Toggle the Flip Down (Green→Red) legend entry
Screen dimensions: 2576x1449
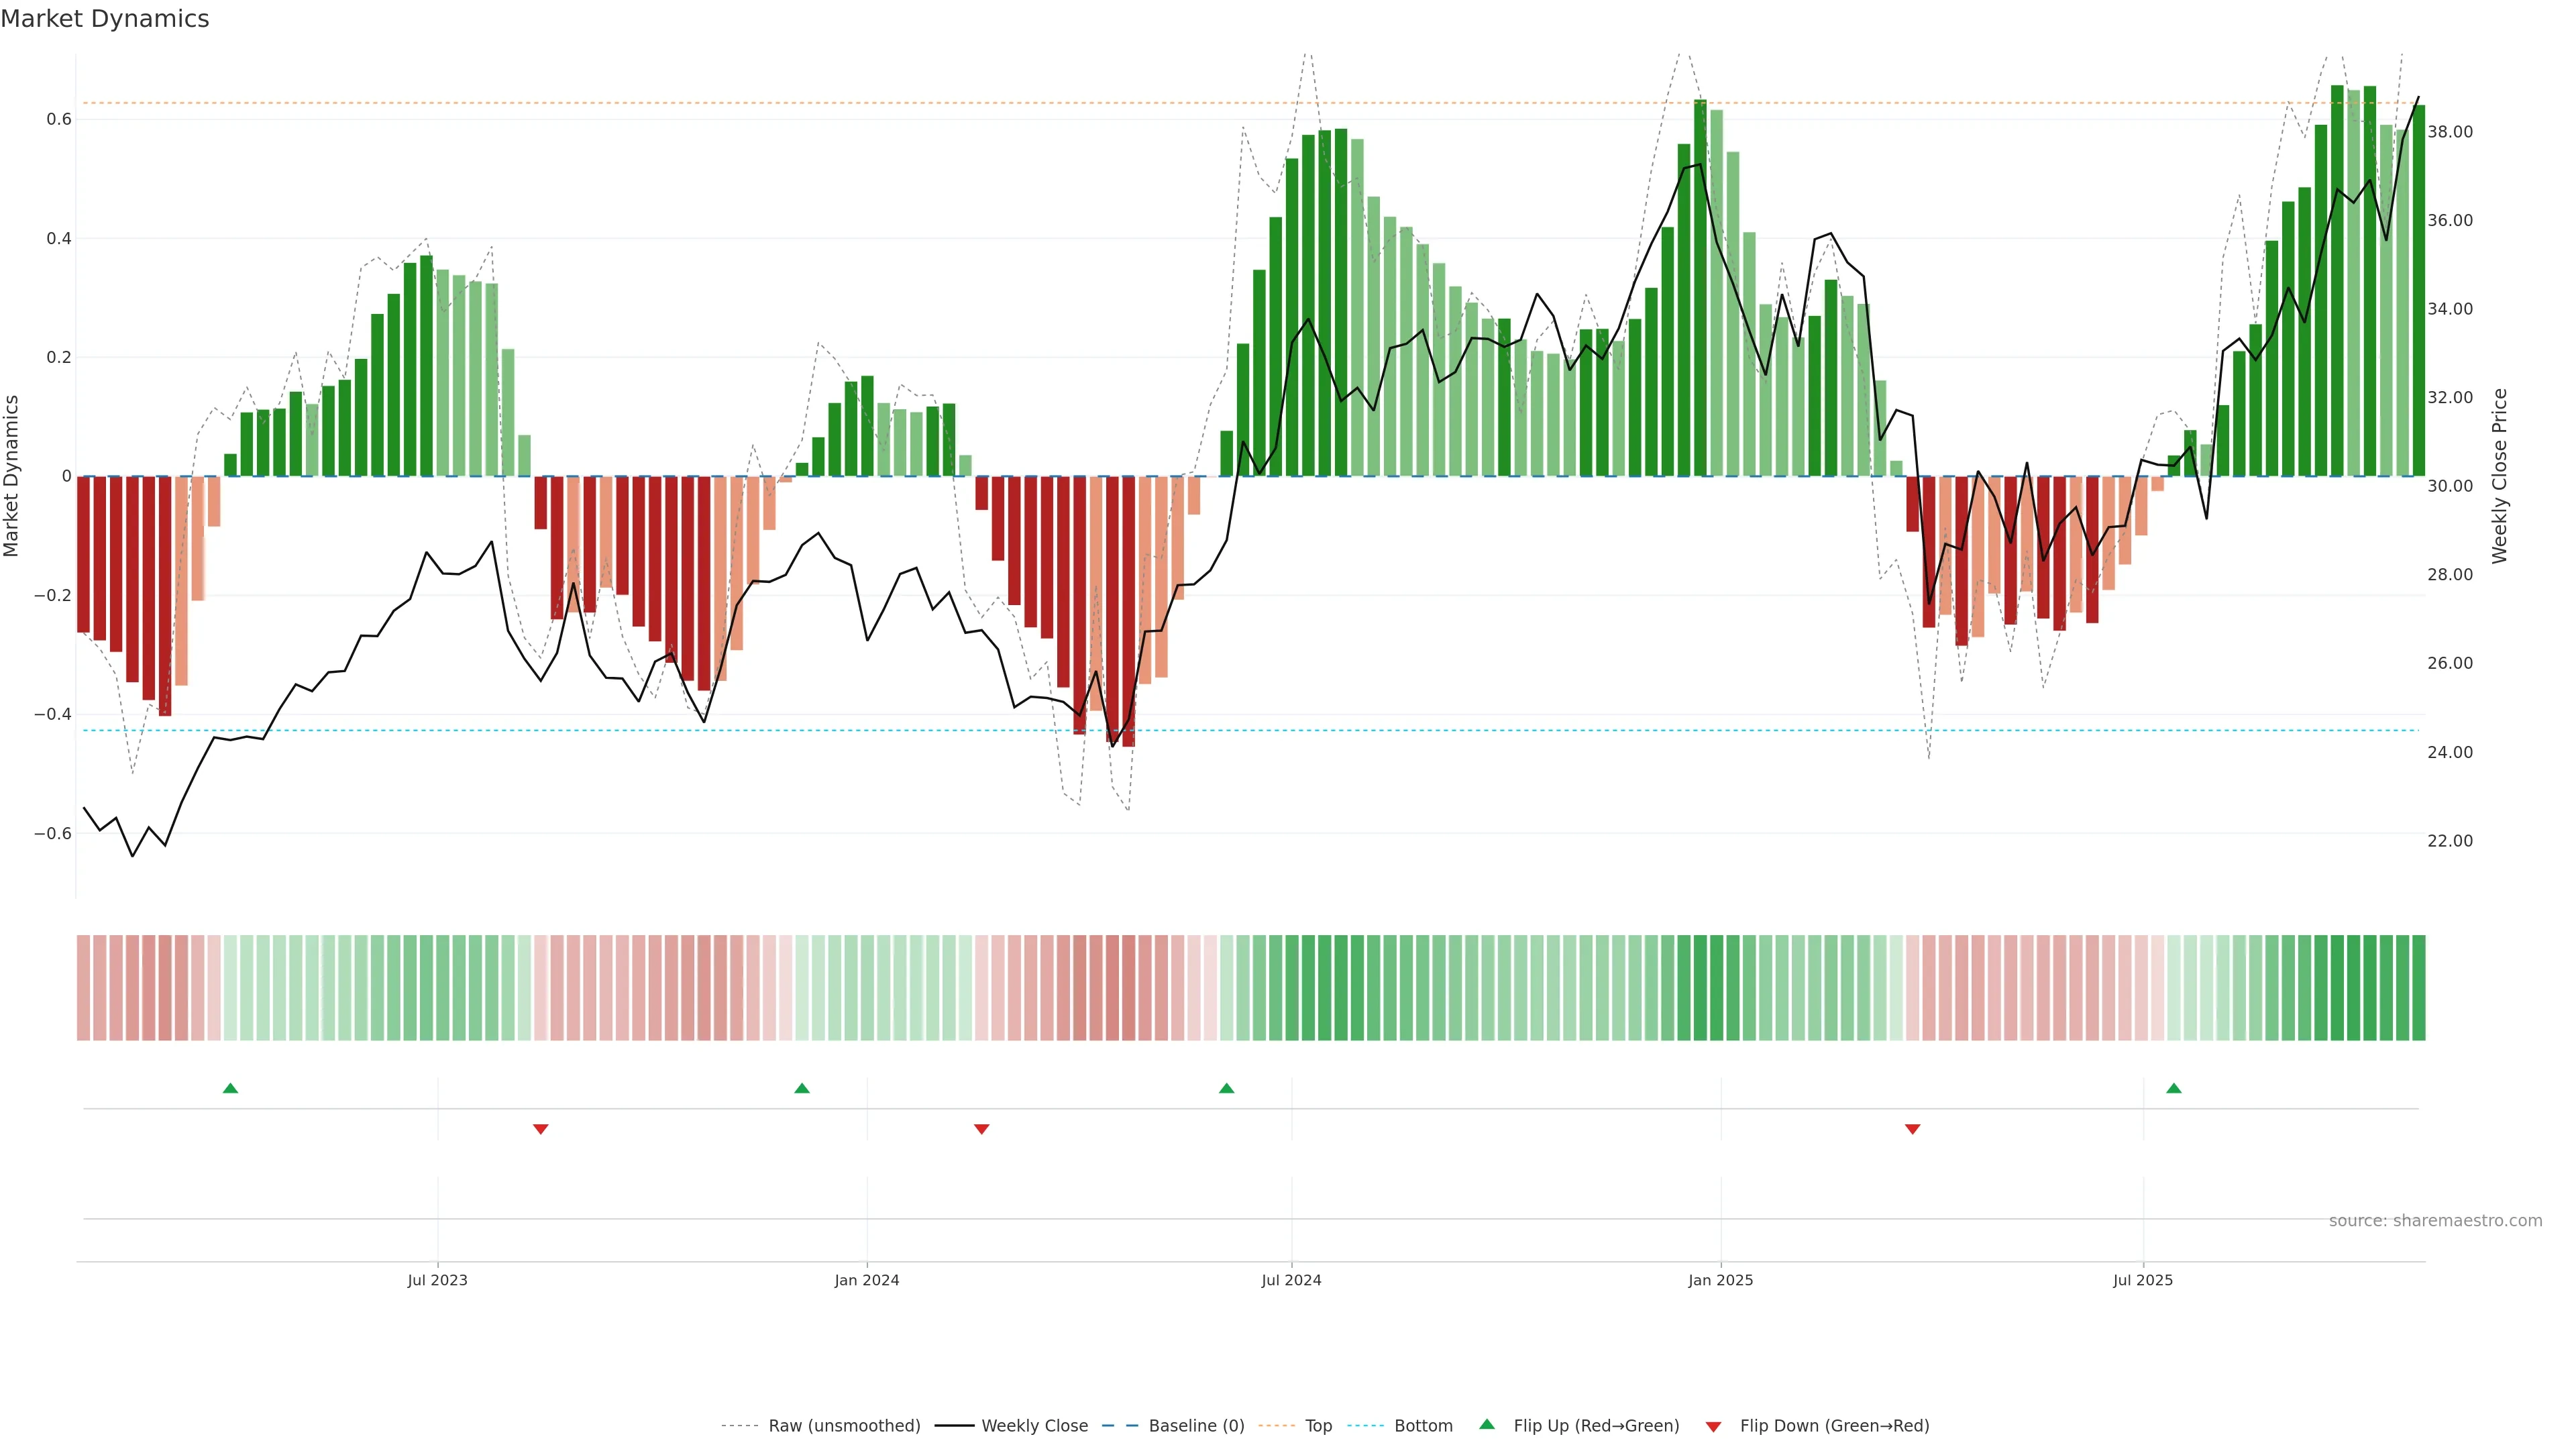[1834, 1426]
